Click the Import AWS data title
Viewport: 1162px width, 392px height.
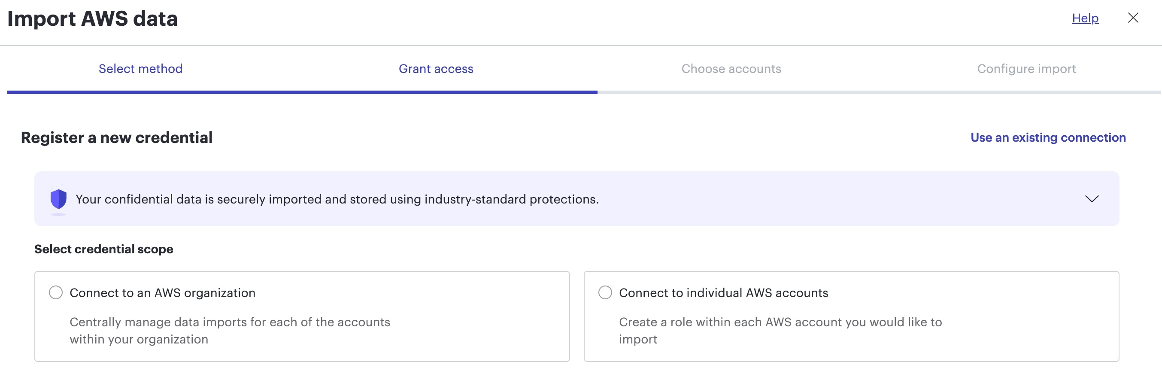[92, 19]
